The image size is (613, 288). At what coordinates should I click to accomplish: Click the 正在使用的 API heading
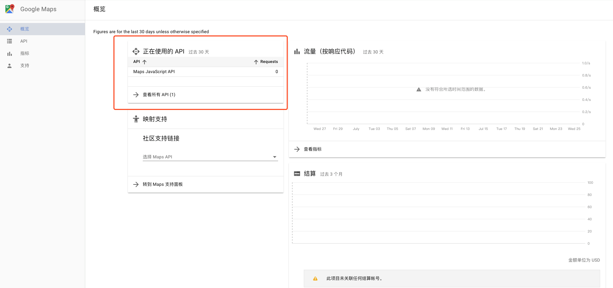163,51
